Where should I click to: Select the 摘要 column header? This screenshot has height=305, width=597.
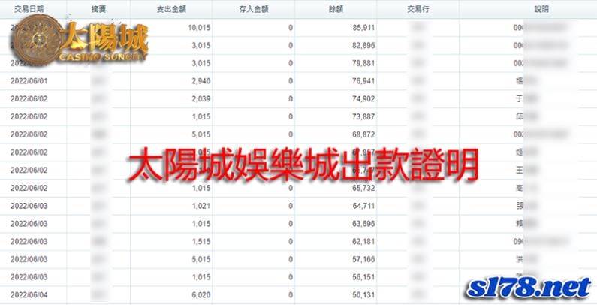[x=98, y=9]
